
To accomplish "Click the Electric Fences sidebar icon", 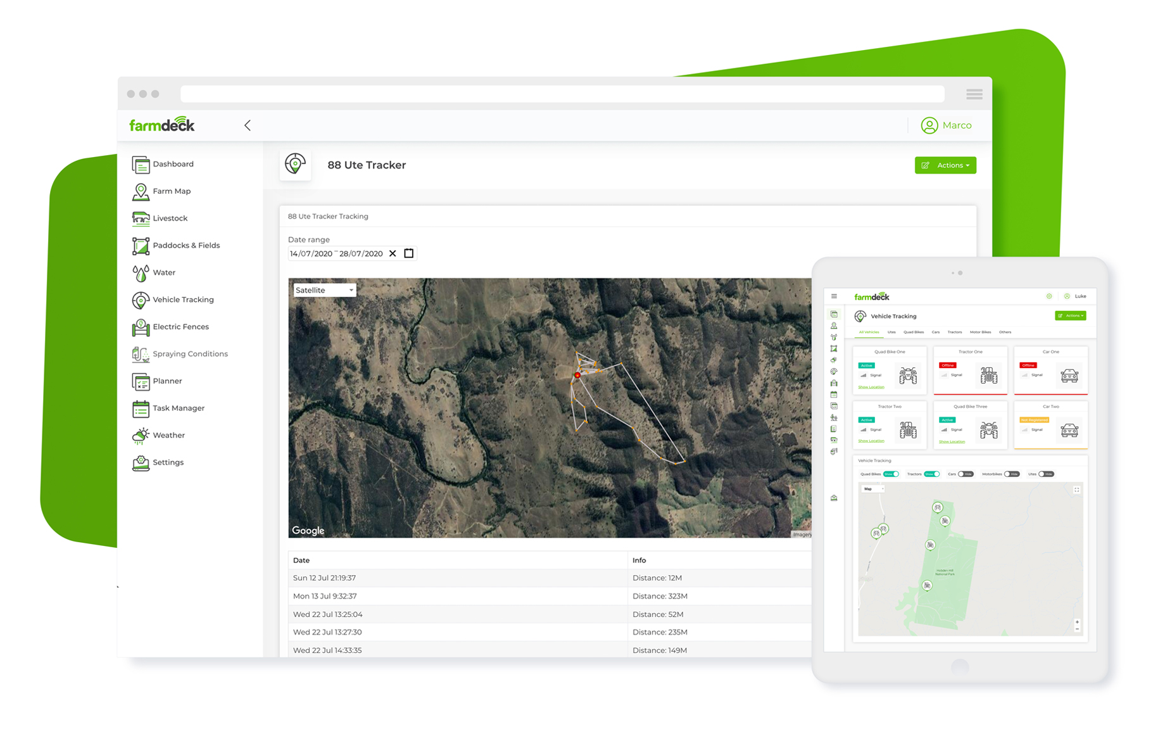I will pos(140,326).
